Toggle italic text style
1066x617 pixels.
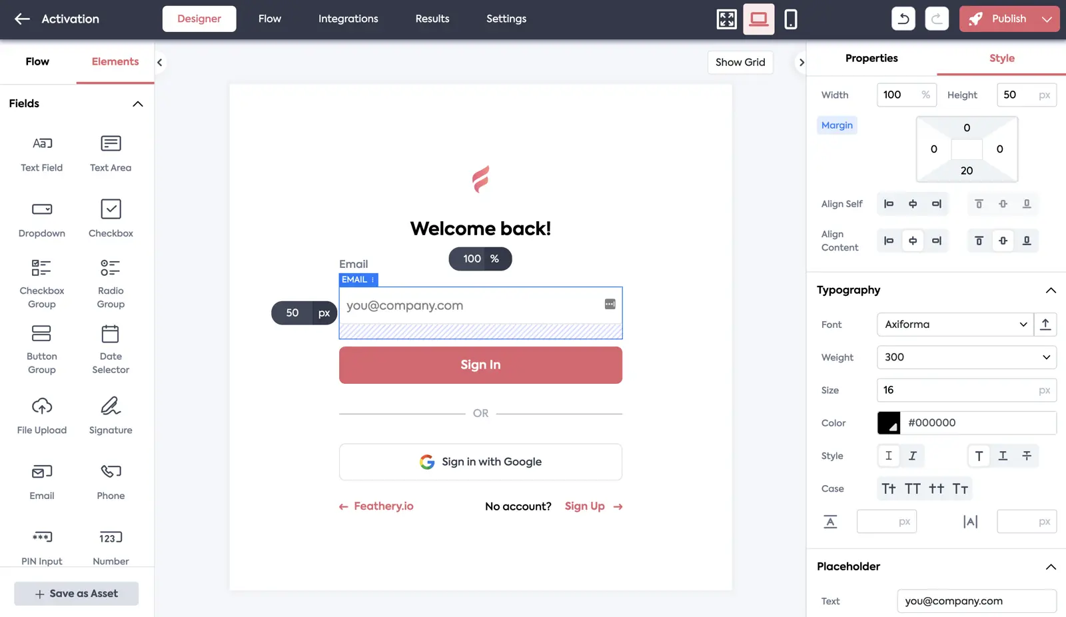tap(913, 456)
